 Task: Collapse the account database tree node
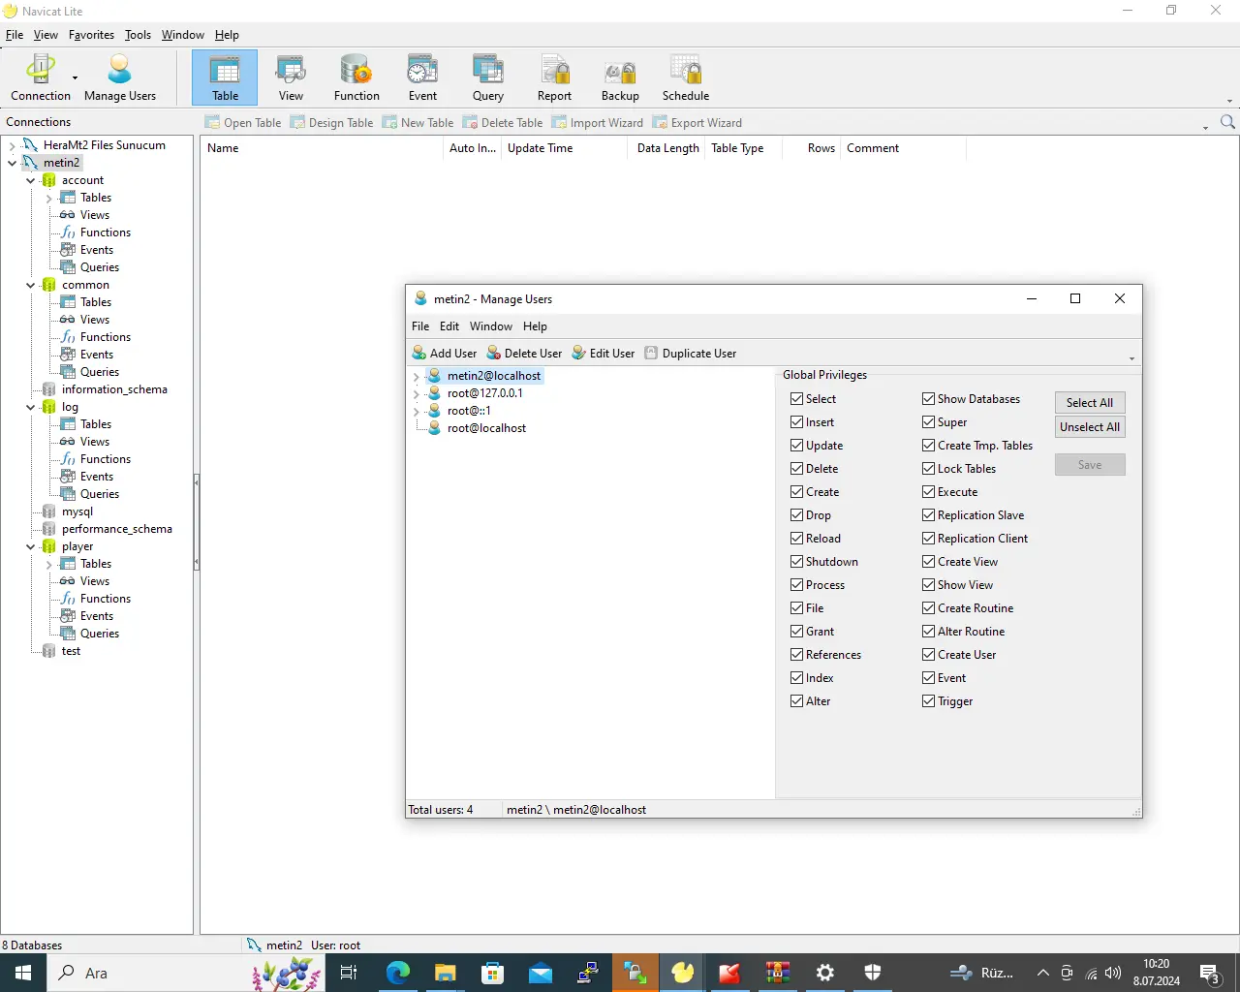pos(31,181)
